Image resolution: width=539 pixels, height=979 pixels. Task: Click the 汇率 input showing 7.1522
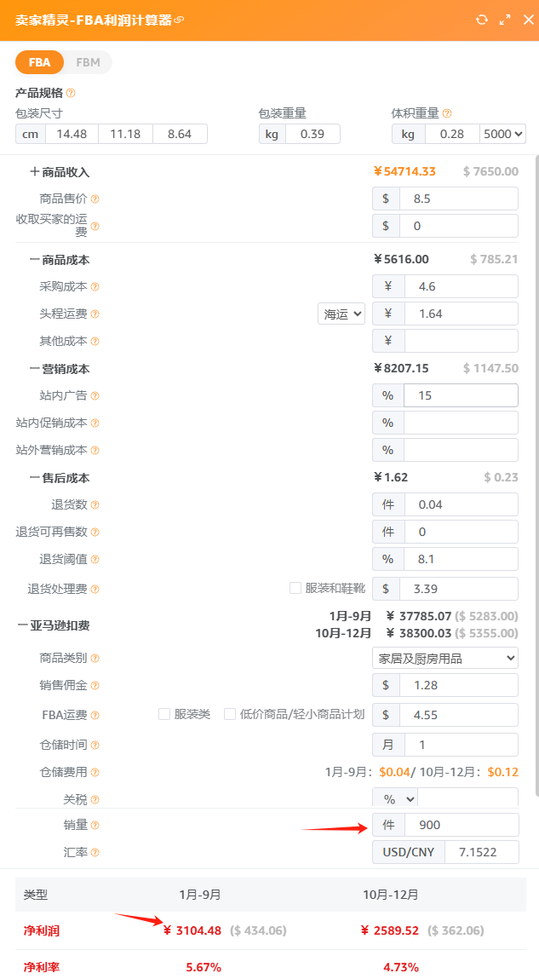click(481, 852)
